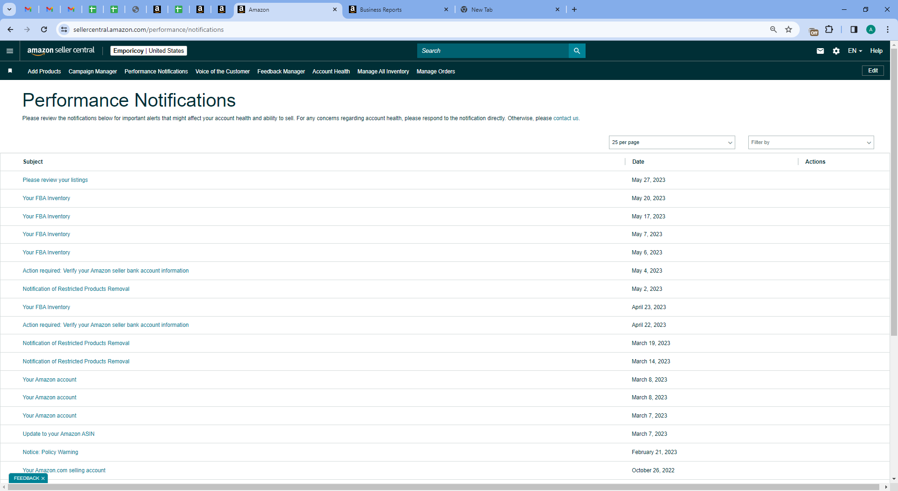Reload the current page

[44, 29]
